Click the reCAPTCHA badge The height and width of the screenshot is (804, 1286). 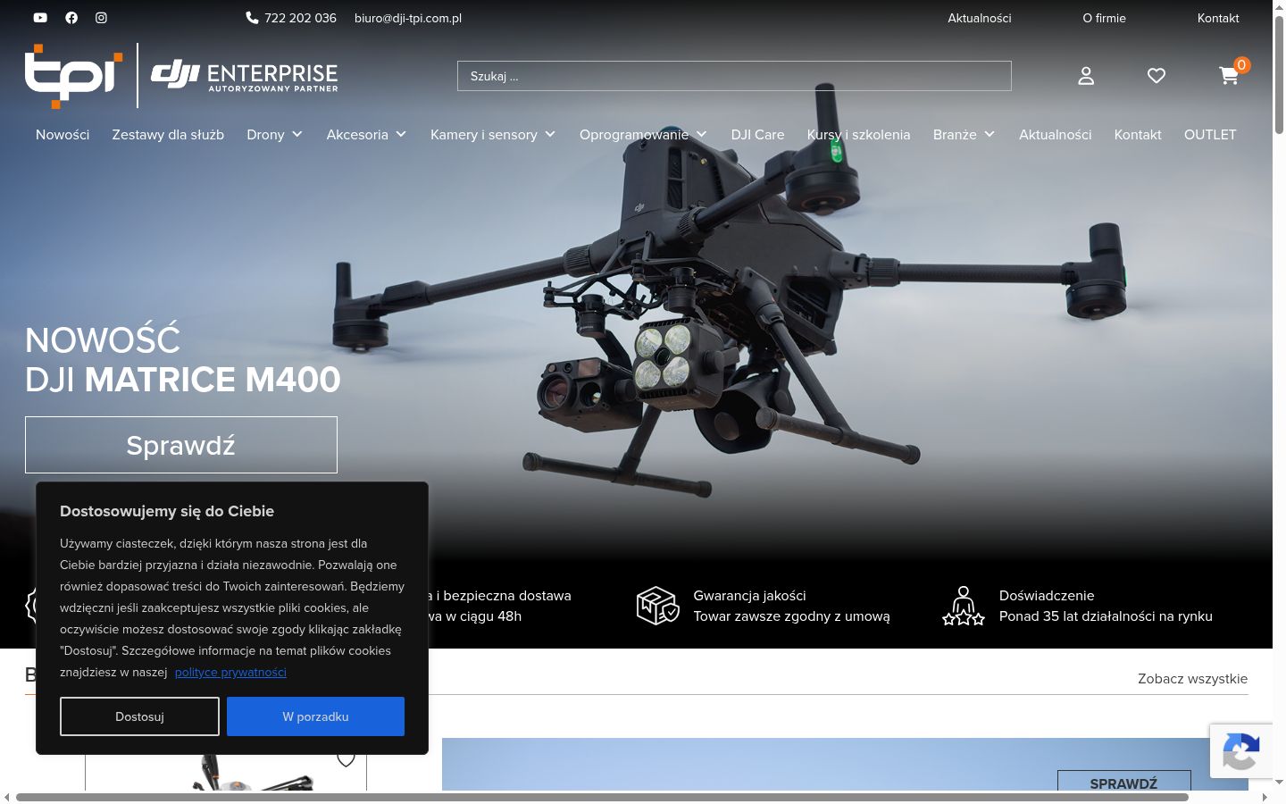tap(1241, 751)
